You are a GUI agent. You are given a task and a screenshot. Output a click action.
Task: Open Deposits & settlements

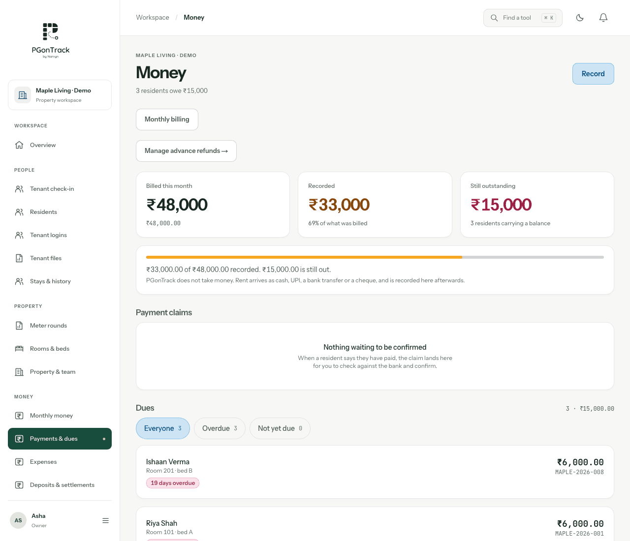(60, 485)
